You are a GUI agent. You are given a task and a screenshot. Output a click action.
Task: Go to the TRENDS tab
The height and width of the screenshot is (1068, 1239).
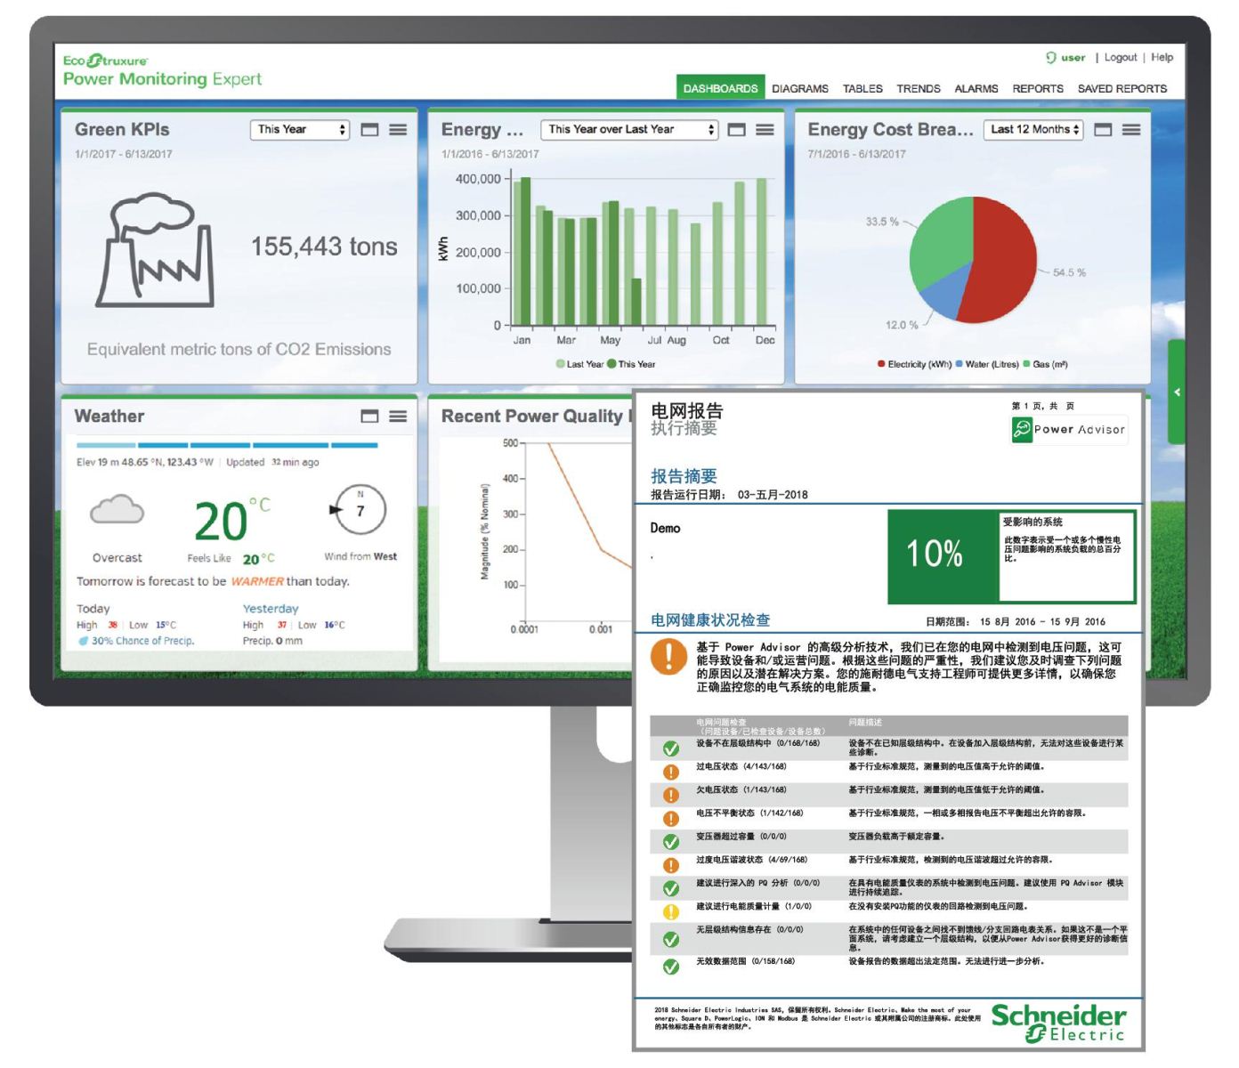[x=918, y=88]
